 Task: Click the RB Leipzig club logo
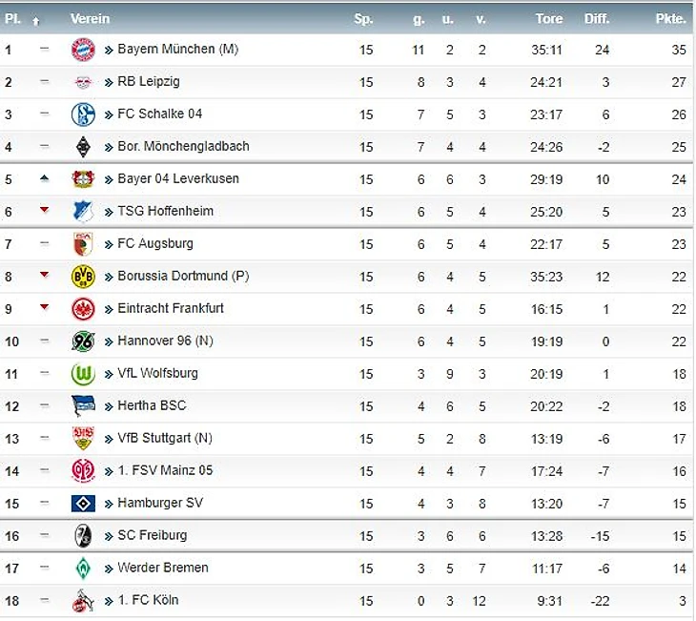coord(84,82)
